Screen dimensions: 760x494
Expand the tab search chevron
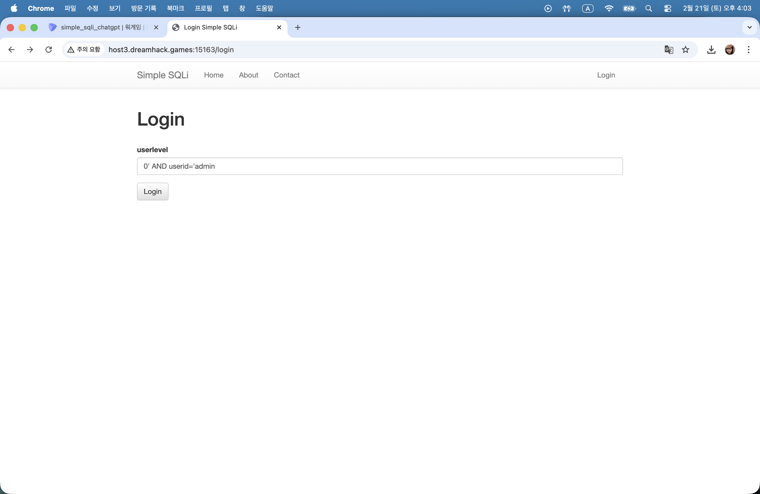749,27
